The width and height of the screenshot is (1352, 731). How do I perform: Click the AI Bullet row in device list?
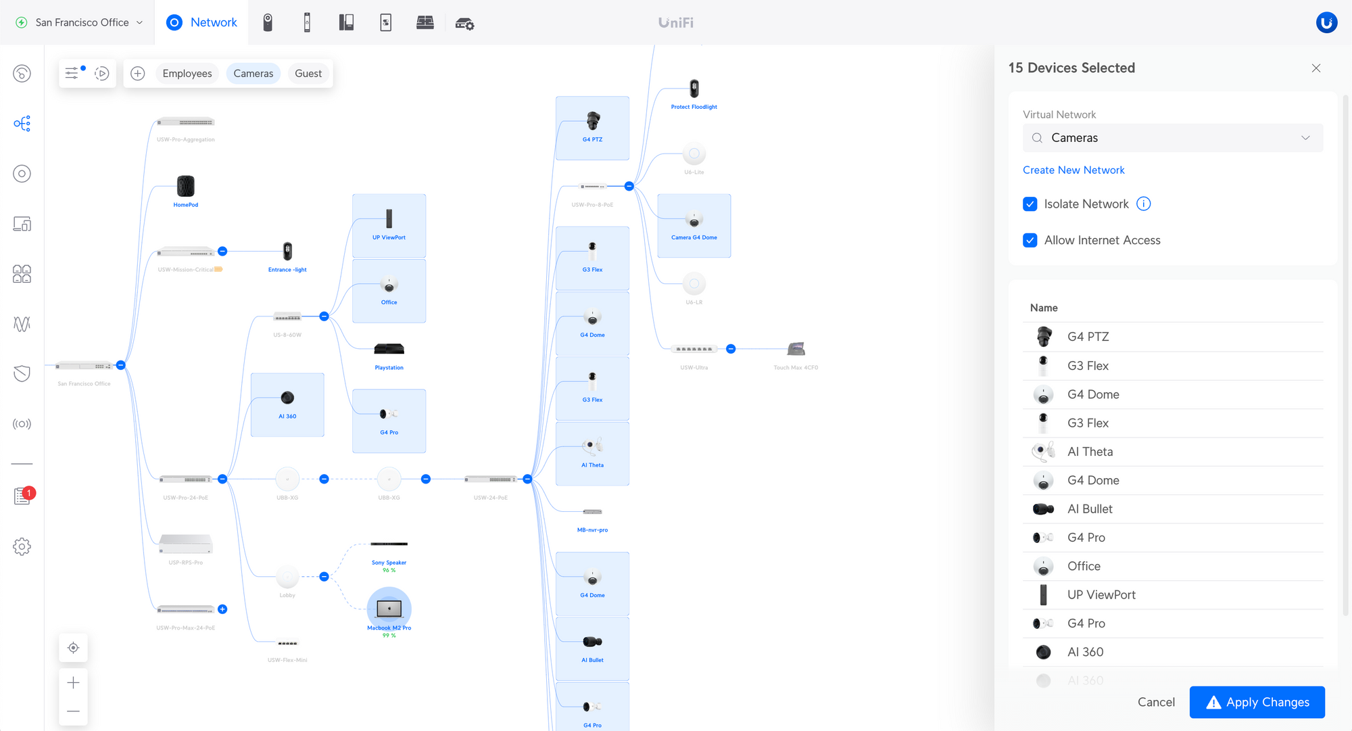click(x=1173, y=509)
